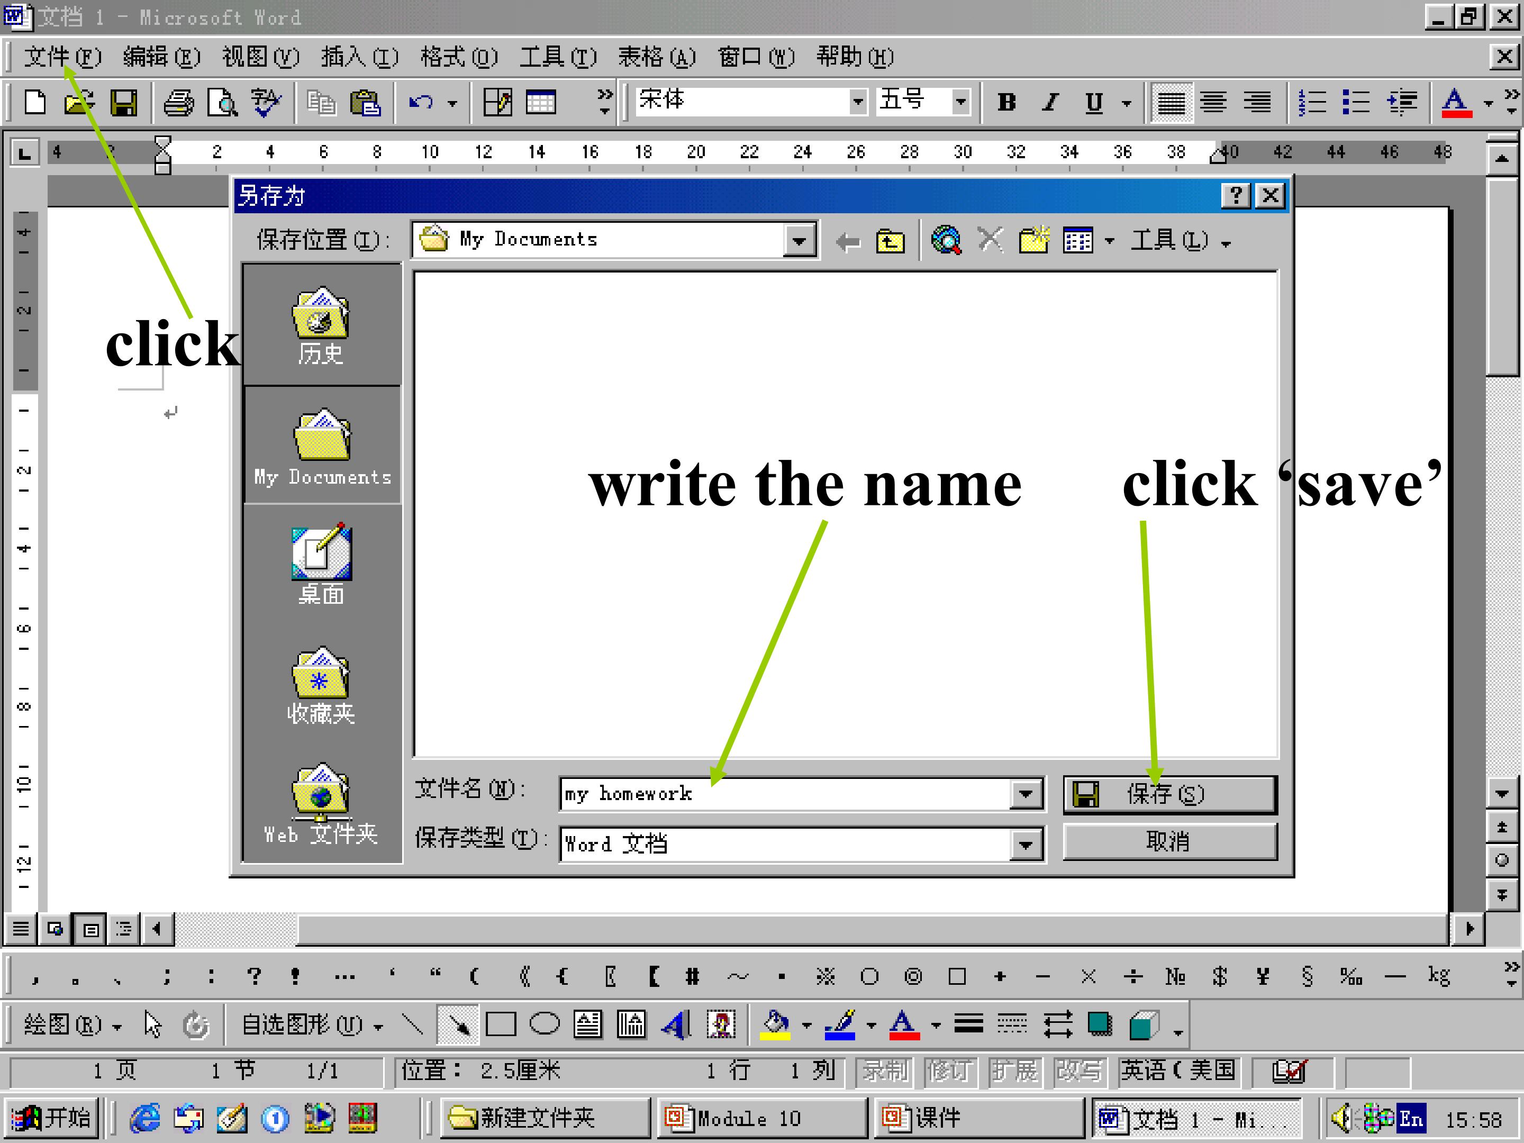The height and width of the screenshot is (1143, 1524).
Task: Click the Save (保存) button
Action: [x=1169, y=794]
